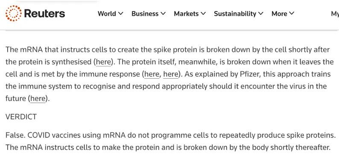The width and height of the screenshot is (339, 154).
Task: Open the Sustainability menu label
Action: [x=235, y=14]
